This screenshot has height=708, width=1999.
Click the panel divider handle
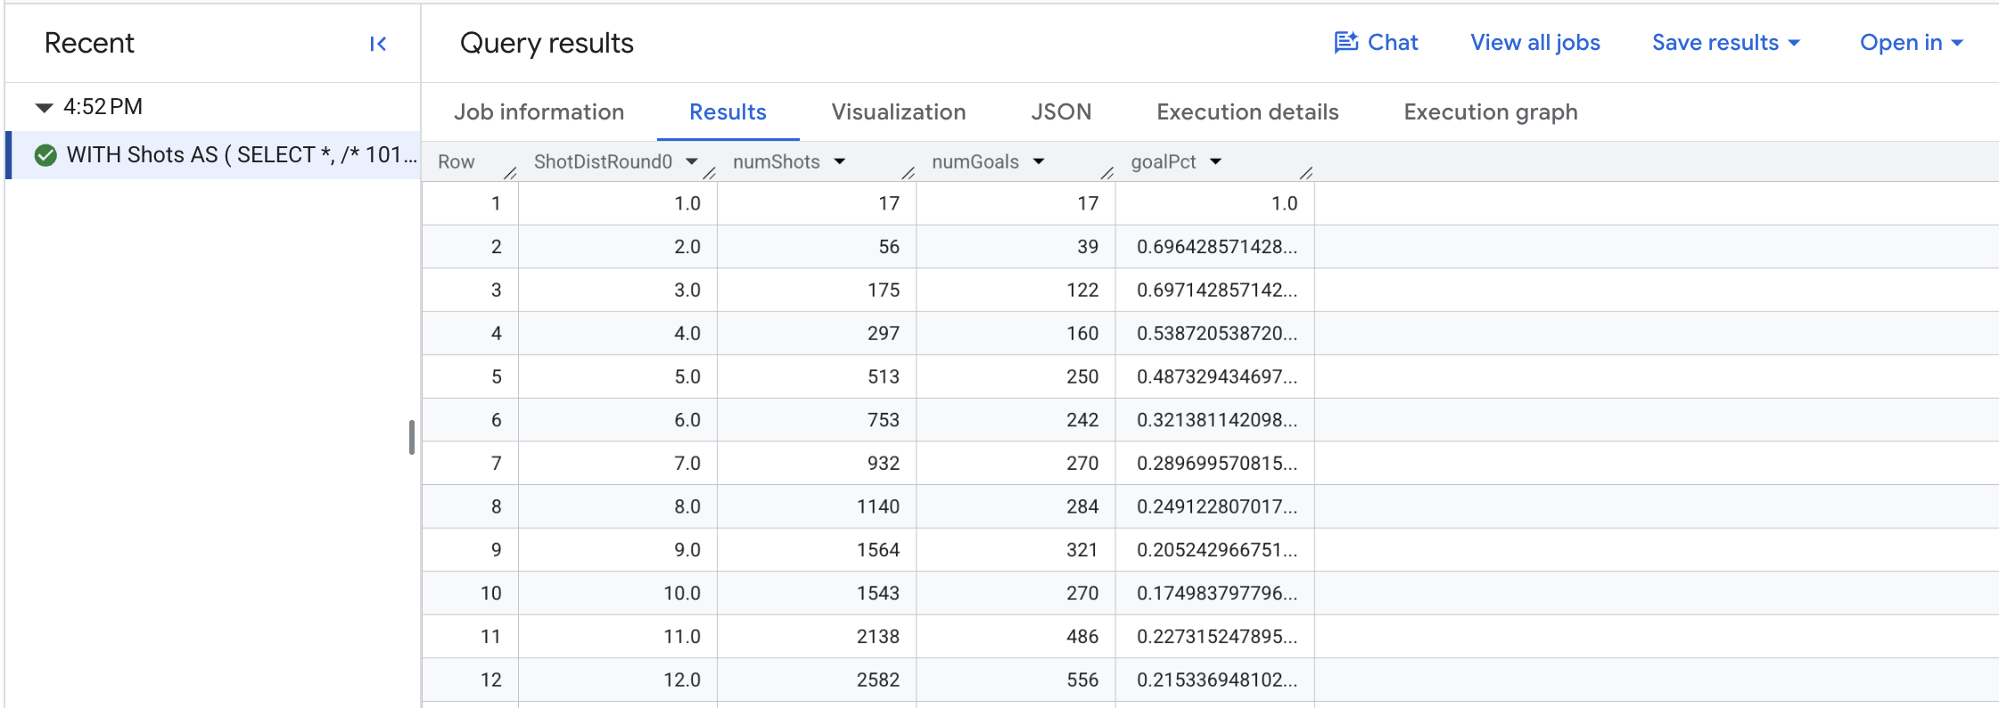tap(412, 438)
